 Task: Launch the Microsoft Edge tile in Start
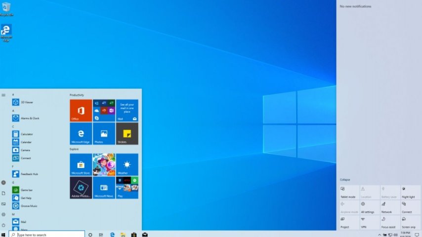point(81,134)
